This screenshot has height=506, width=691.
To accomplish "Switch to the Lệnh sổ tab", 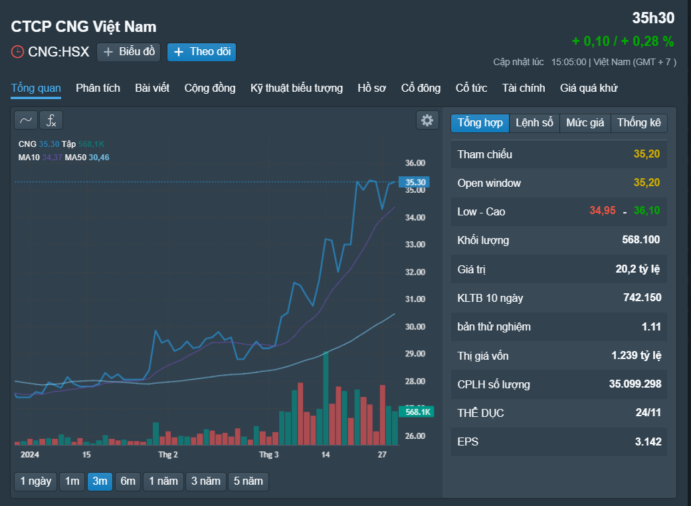I will (534, 122).
